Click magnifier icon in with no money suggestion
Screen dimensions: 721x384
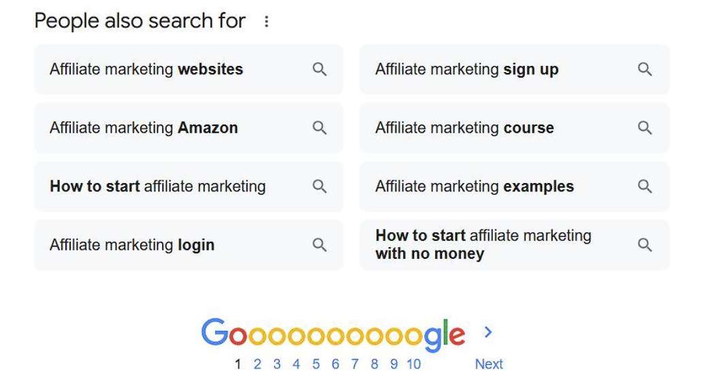coord(645,244)
